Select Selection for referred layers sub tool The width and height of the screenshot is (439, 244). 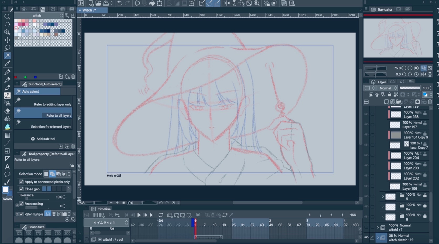(43, 124)
